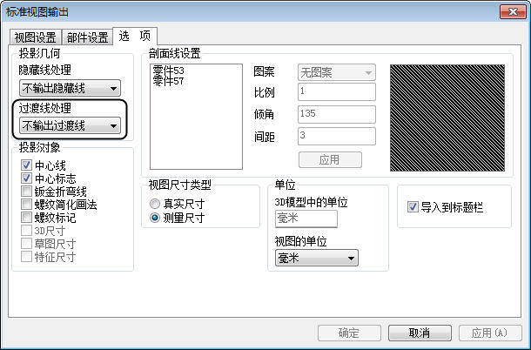Image resolution: width=531 pixels, height=350 pixels.
Task: Switch to the 视图设置 tab
Action: pyautogui.click(x=35, y=37)
